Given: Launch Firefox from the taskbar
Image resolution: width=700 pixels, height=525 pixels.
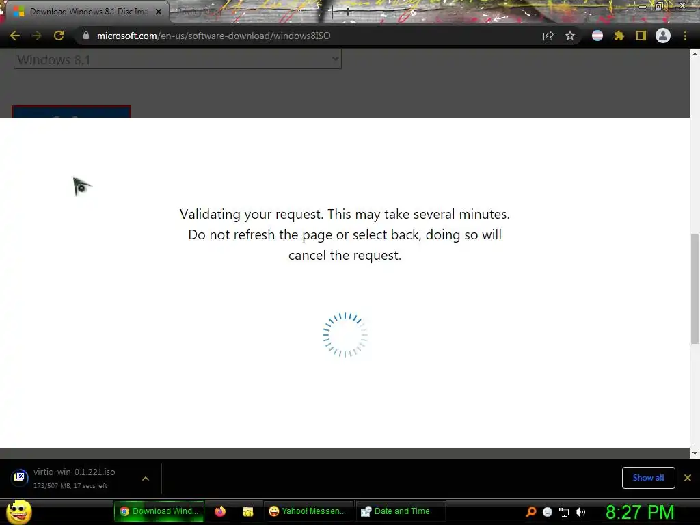Looking at the screenshot, I should coord(220,511).
